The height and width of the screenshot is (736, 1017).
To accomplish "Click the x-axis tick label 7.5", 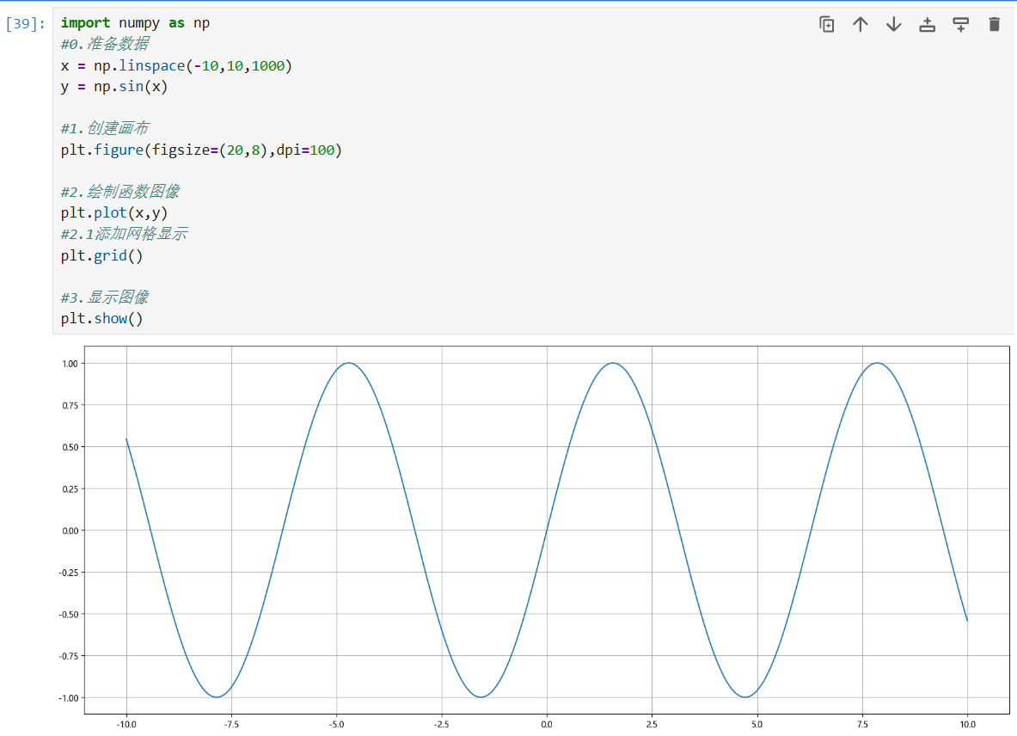I will [862, 724].
